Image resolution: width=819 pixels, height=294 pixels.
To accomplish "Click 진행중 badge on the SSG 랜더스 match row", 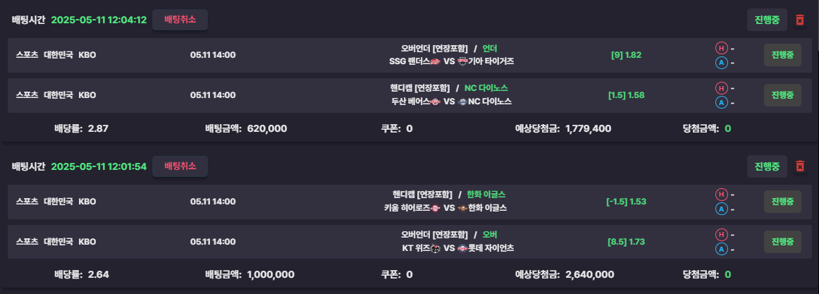I will [782, 55].
